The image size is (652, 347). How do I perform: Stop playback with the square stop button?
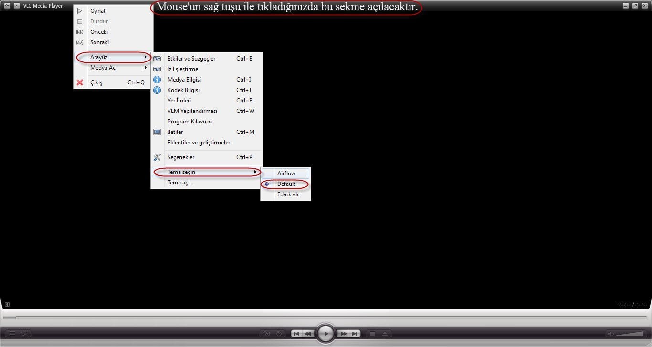coord(373,334)
